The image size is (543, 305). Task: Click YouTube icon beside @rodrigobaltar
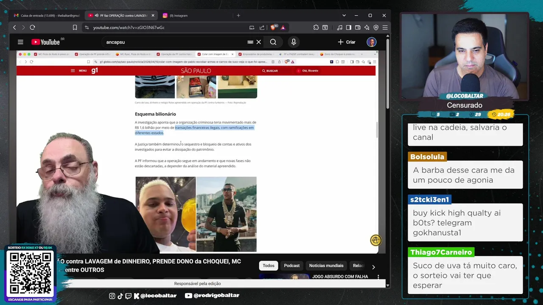(x=188, y=296)
